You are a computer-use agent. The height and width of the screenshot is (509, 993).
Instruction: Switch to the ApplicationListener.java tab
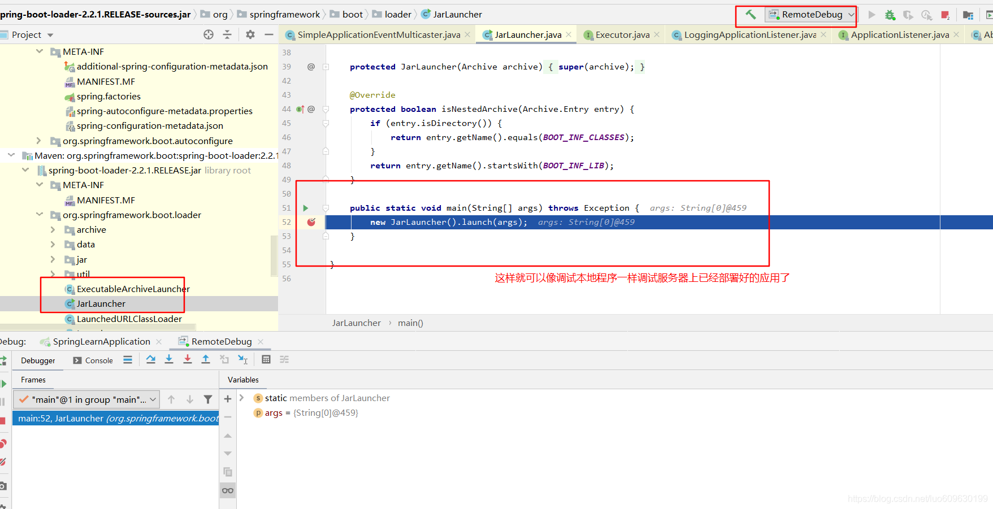click(x=900, y=34)
